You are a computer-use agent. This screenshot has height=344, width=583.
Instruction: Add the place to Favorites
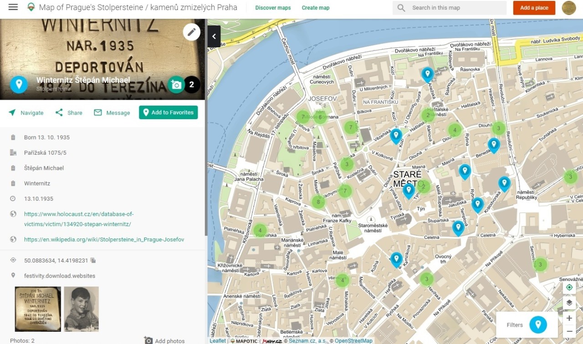[x=169, y=112]
